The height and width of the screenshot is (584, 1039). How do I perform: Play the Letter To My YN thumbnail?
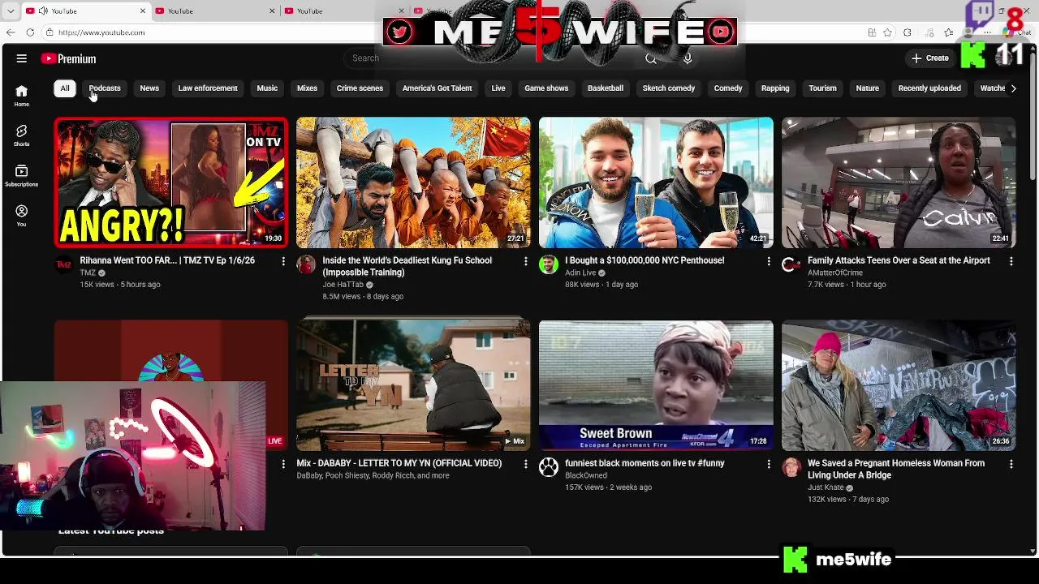coord(413,385)
